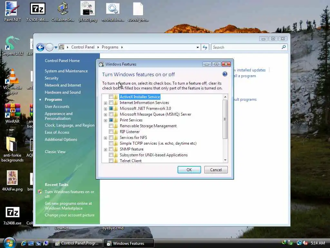Click the Back arrow in Control Panel
The width and height of the screenshot is (330, 248).
(40, 47)
